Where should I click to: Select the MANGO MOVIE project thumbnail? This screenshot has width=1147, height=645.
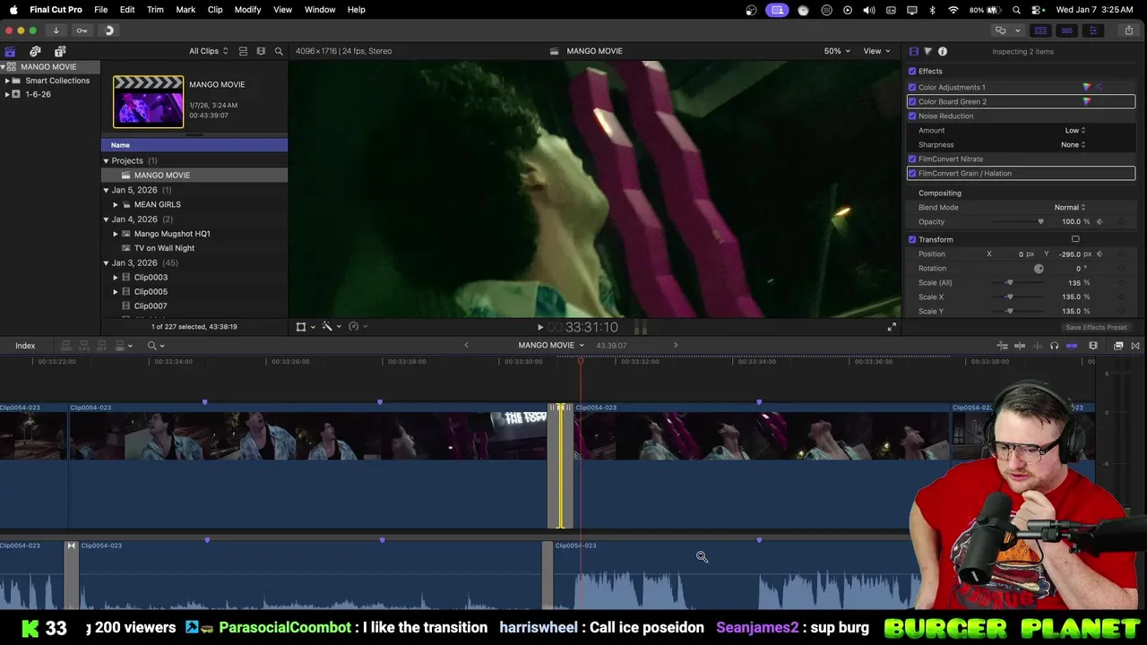(x=148, y=101)
